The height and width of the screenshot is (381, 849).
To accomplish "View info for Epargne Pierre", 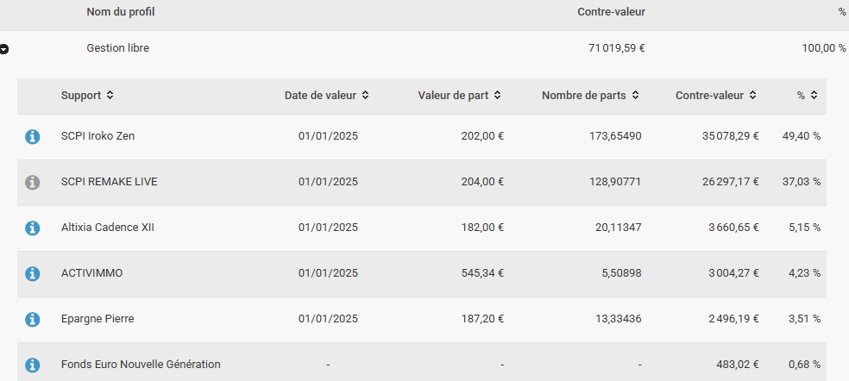I will point(33,319).
